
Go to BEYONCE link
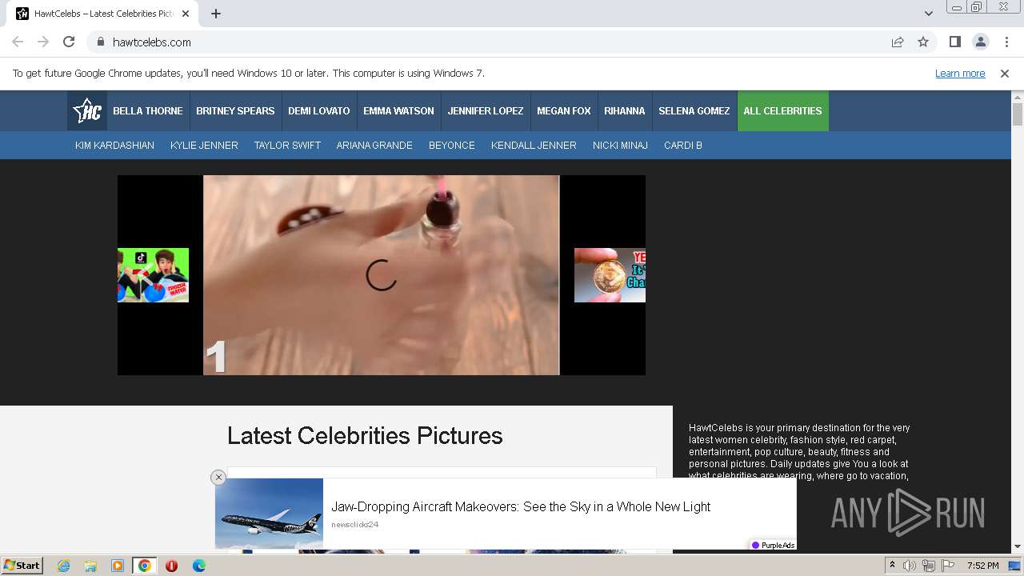coord(452,146)
